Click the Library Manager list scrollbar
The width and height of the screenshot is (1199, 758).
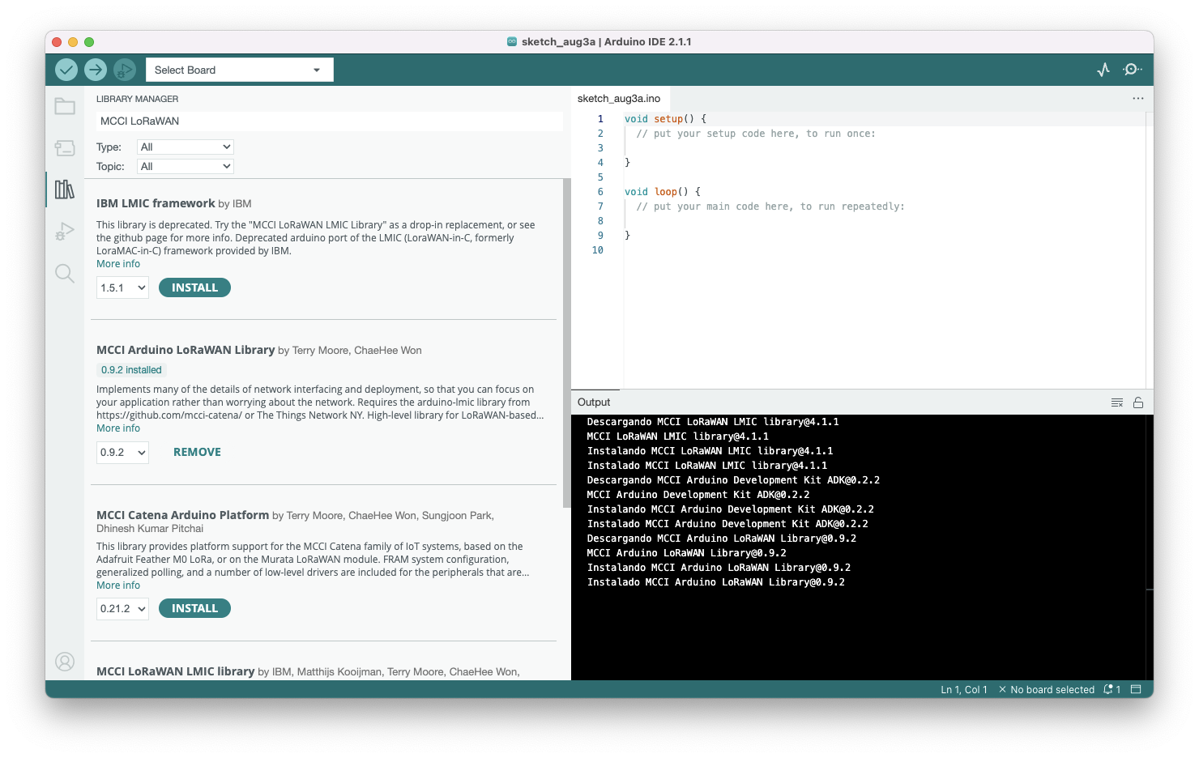point(566,343)
